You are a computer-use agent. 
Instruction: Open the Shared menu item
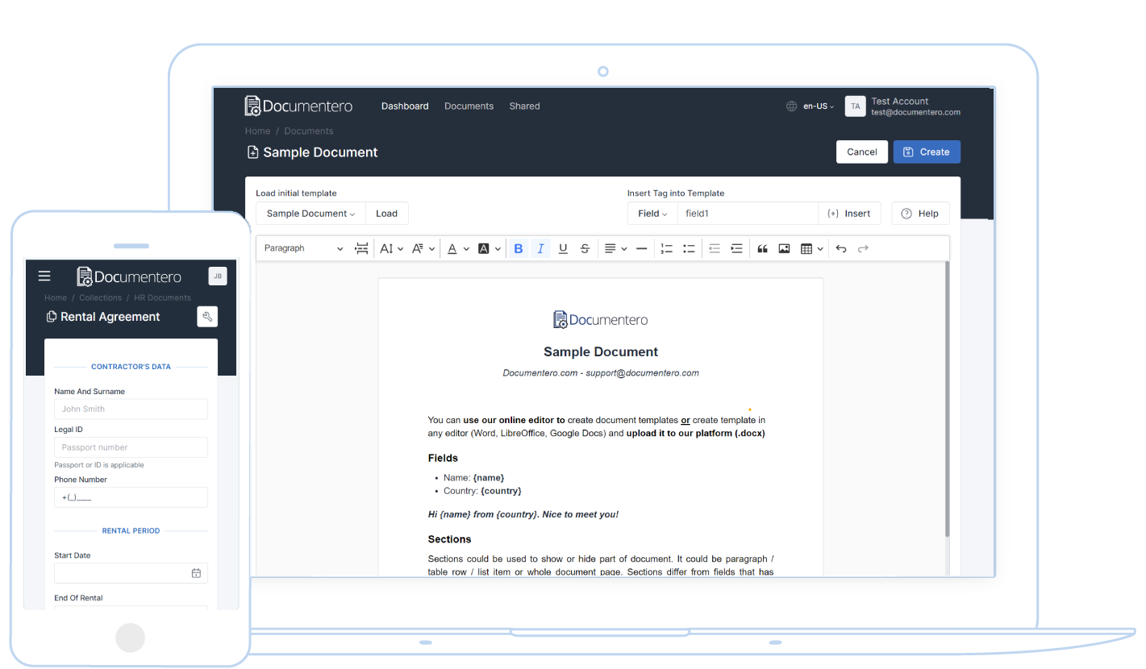(x=524, y=106)
